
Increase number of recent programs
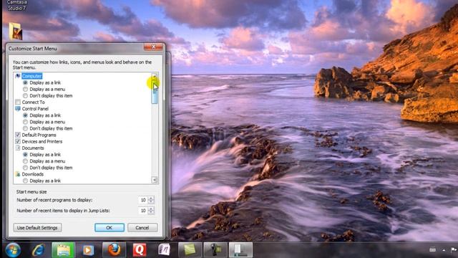click(151, 198)
